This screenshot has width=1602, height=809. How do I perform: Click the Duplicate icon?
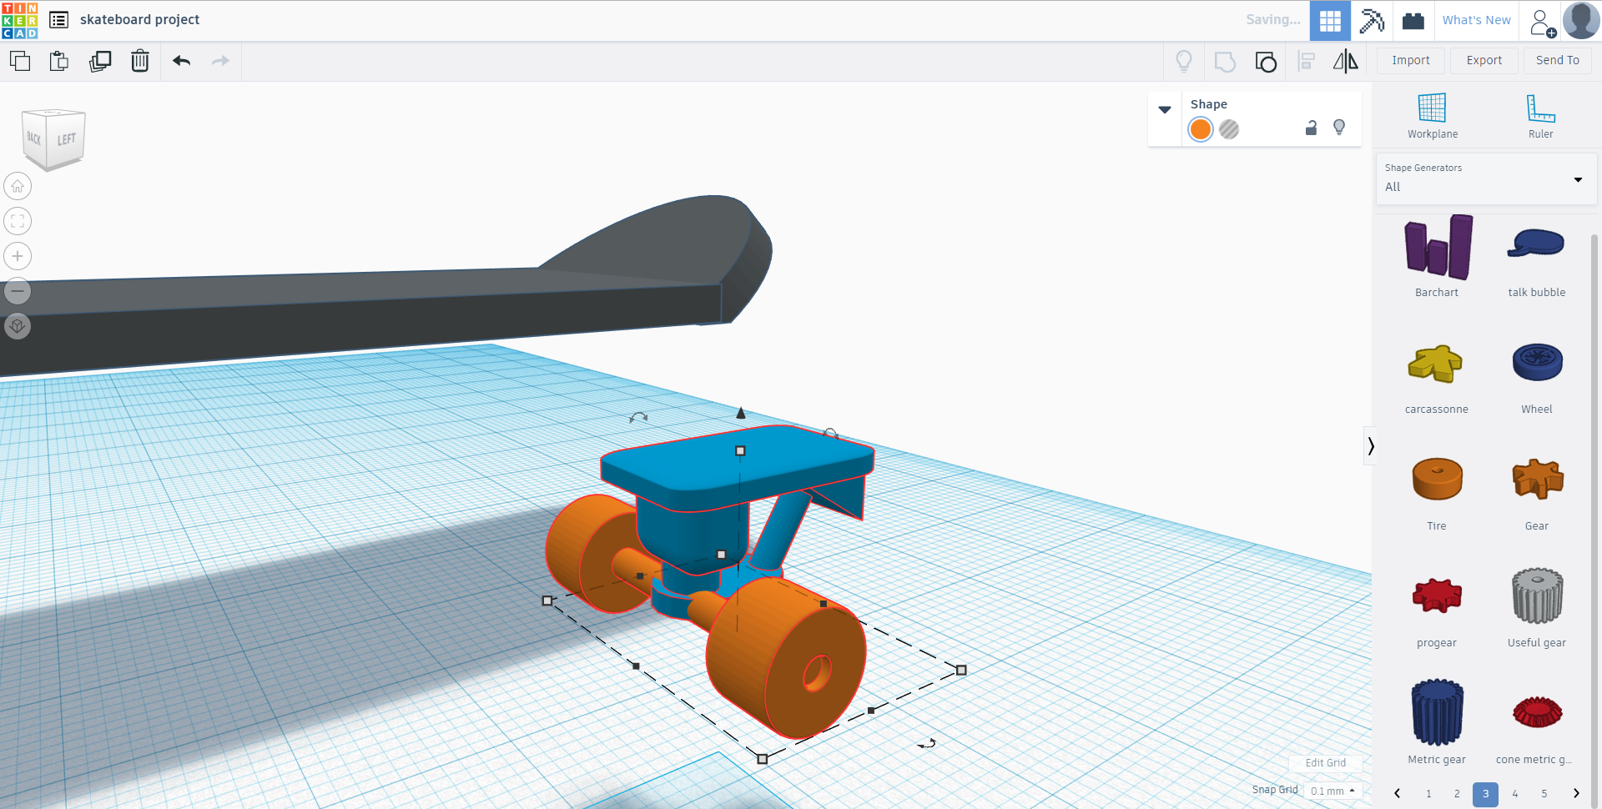(100, 61)
